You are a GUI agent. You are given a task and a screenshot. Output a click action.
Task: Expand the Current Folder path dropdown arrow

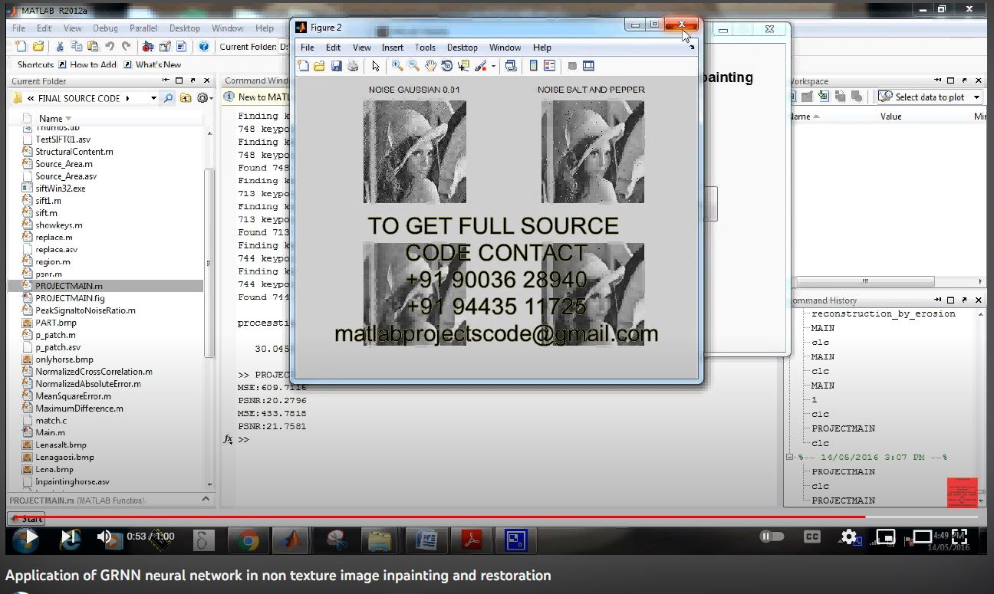coord(153,98)
